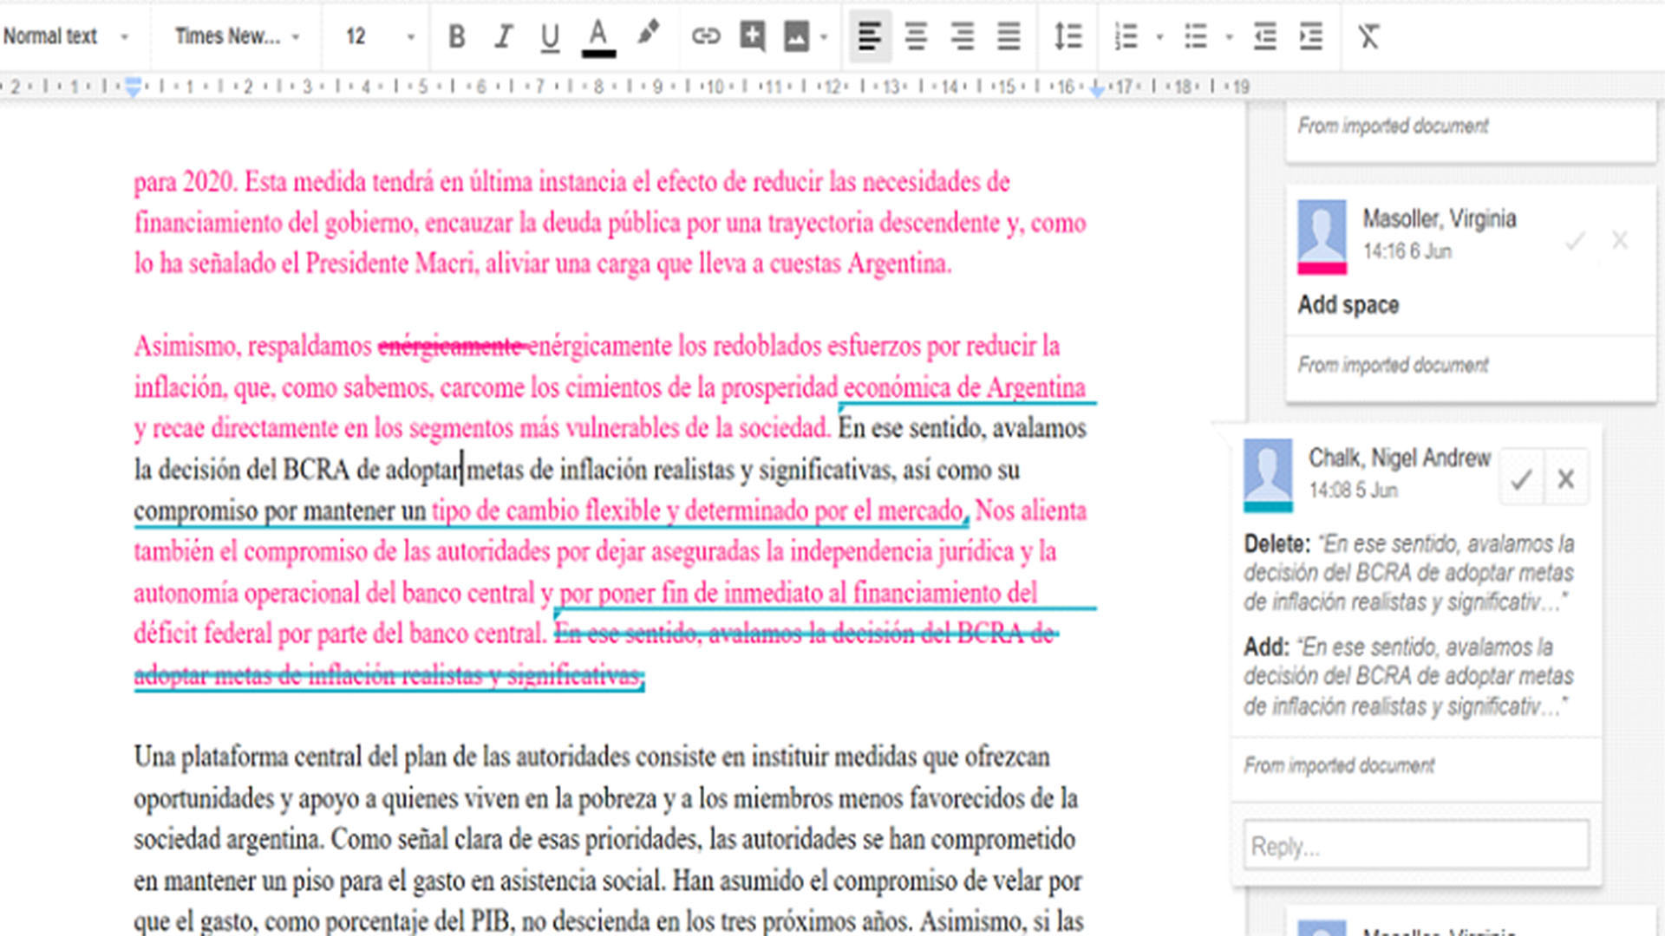Toggle bold formatting
The width and height of the screenshot is (1665, 936).
click(457, 36)
